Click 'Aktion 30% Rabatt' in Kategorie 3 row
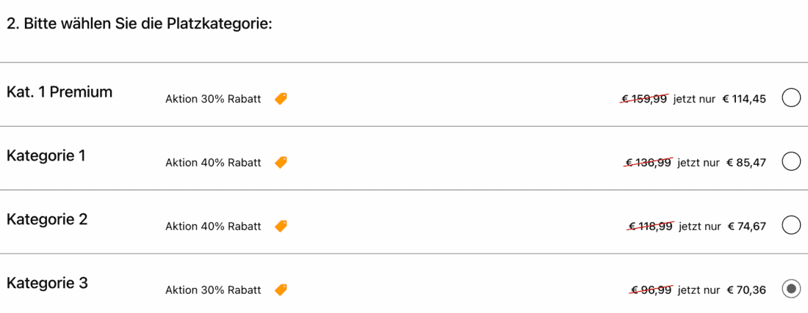 click(213, 290)
